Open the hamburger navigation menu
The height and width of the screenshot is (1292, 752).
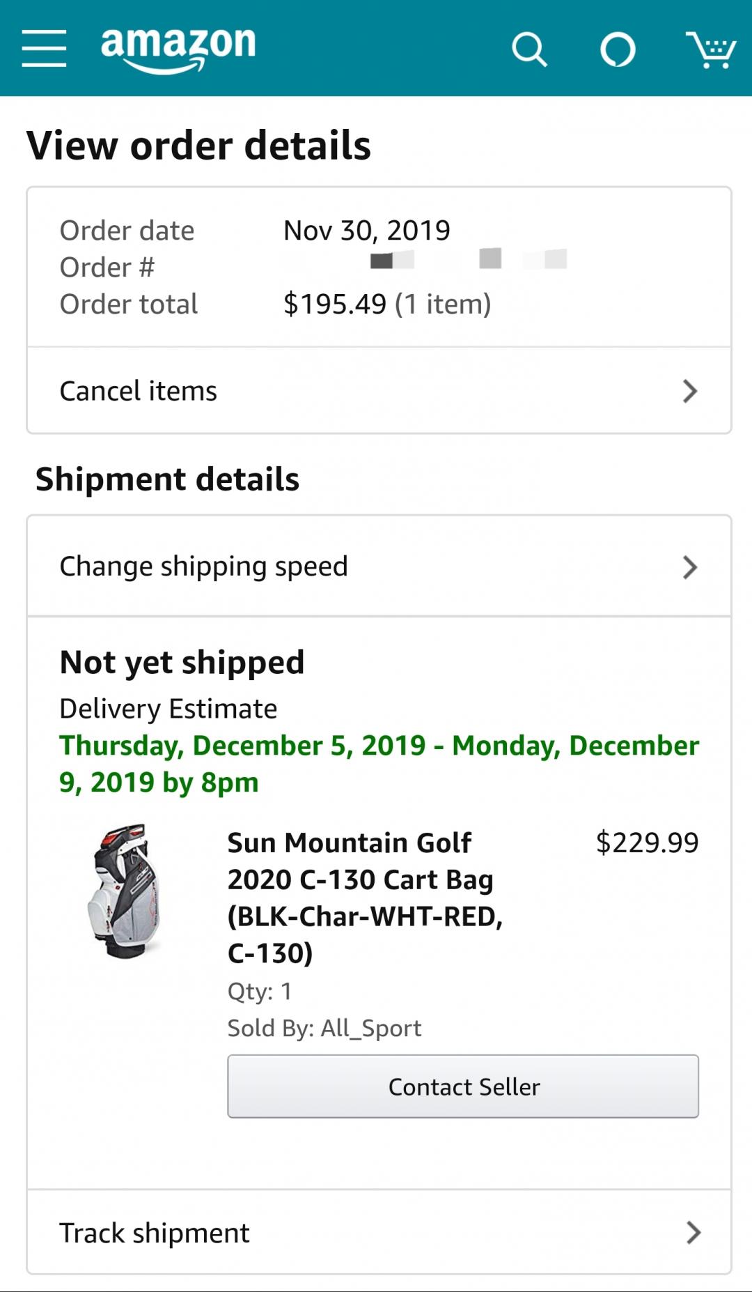(x=44, y=48)
